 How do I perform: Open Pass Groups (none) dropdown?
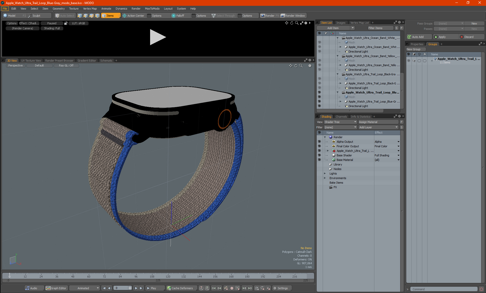(x=449, y=23)
